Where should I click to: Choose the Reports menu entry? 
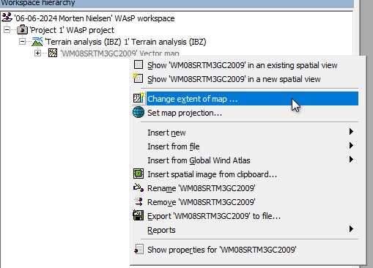[x=245, y=230]
